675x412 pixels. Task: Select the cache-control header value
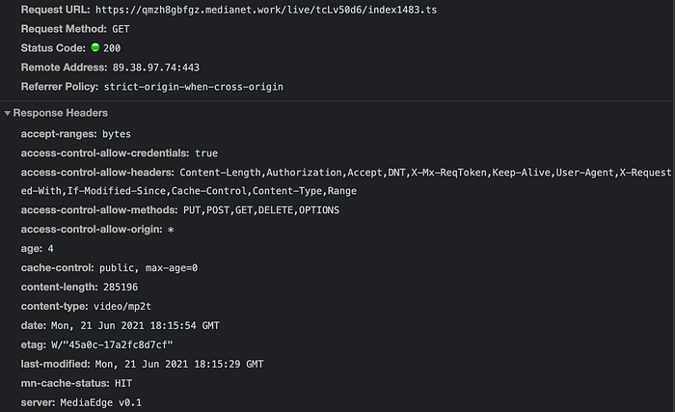pyautogui.click(x=148, y=268)
